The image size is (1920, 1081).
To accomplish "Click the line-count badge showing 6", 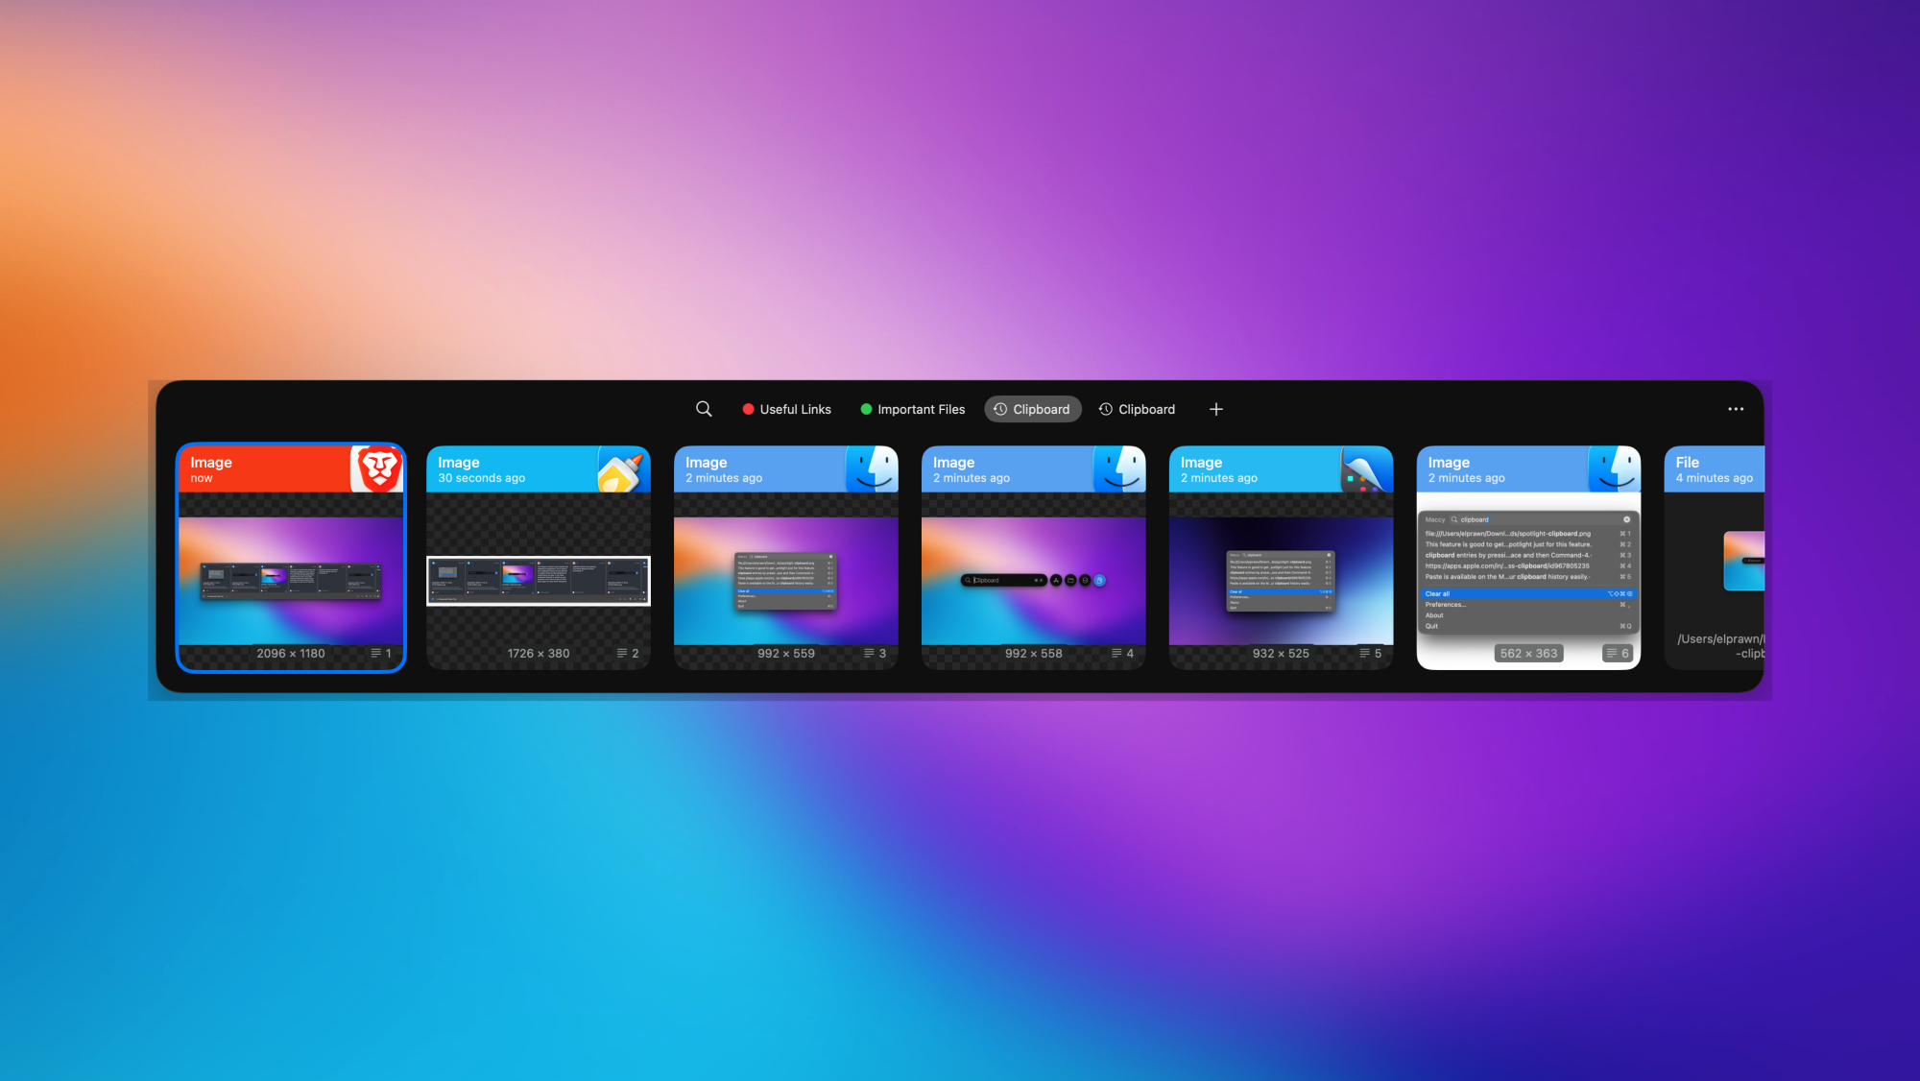I will (x=1618, y=653).
